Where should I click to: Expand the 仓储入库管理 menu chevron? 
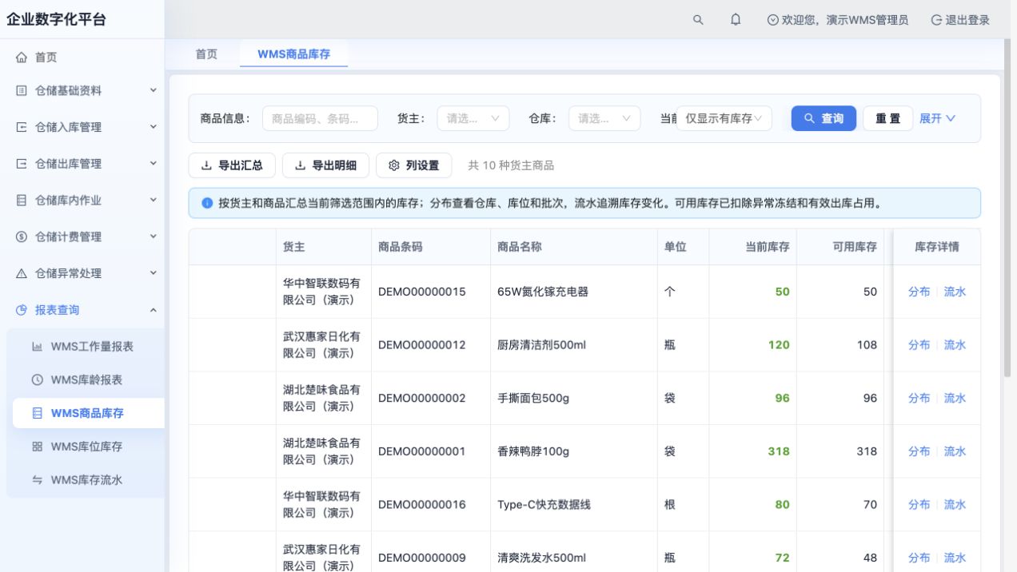pyautogui.click(x=154, y=127)
